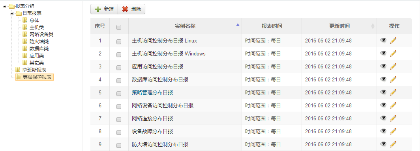Edit 网络设备访问控制分布日报 pencil icon
The width and height of the screenshot is (420, 151).
(393, 105)
